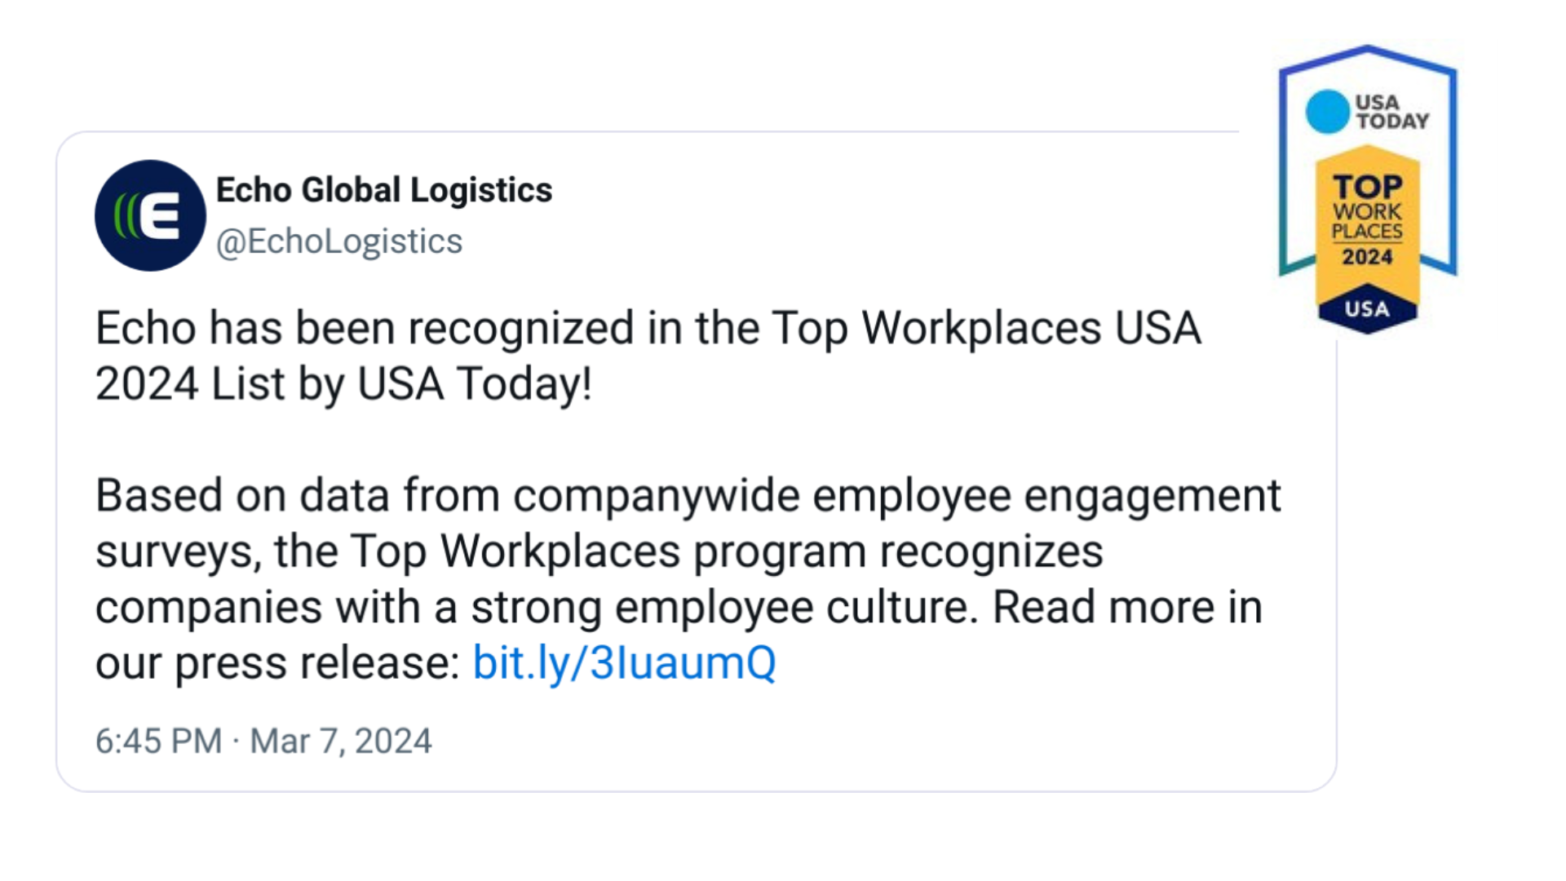Image resolution: width=1566 pixels, height=881 pixels.
Task: Click the "our press release:" text
Action: (277, 662)
